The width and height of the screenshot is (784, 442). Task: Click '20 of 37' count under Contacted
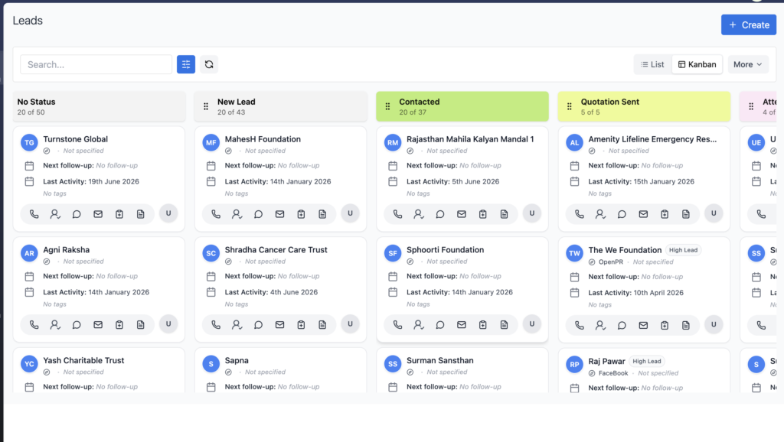413,112
